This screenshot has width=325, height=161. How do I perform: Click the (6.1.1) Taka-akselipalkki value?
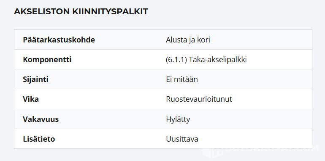pyautogui.click(x=206, y=60)
